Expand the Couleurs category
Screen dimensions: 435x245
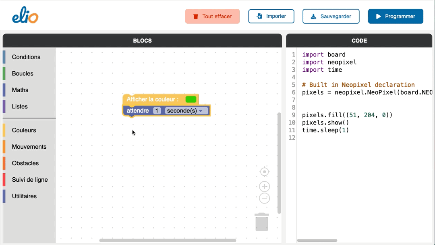(x=24, y=130)
